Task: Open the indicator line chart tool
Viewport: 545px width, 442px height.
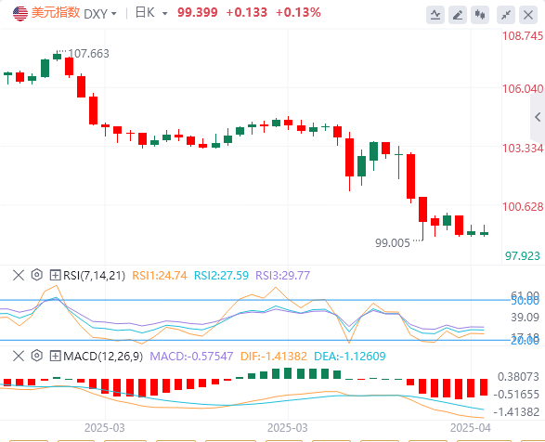Action: click(x=435, y=15)
